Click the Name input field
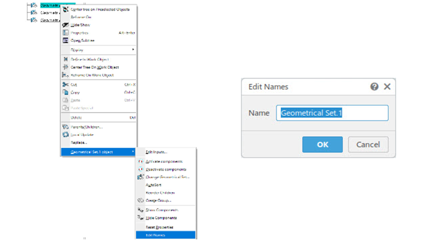Image resolution: width=431 pixels, height=242 pixels. click(x=332, y=113)
